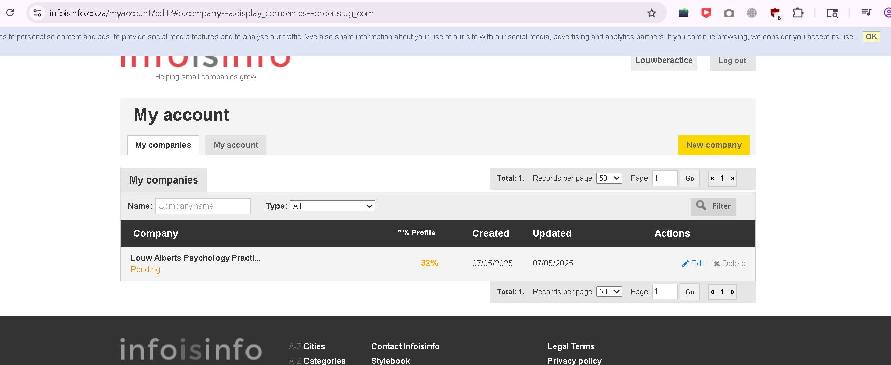Focus the top Page number field

coord(665,178)
